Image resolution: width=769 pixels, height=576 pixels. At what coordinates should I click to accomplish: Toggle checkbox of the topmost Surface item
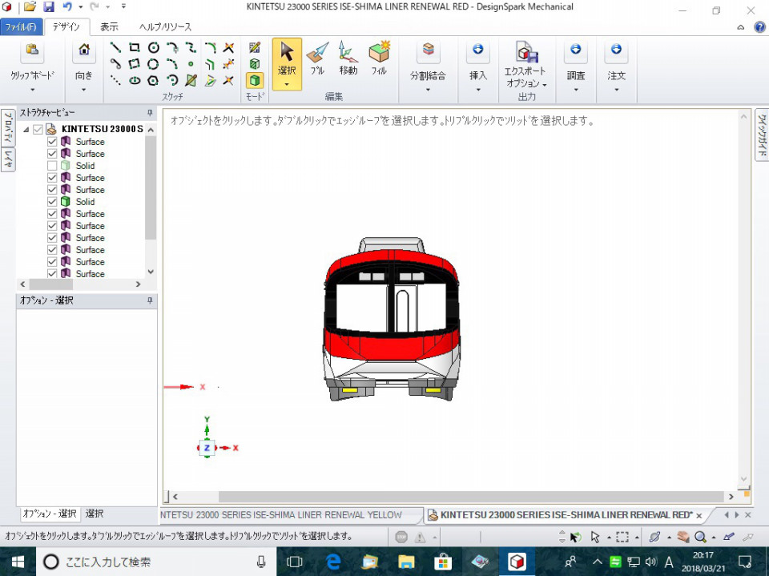pyautogui.click(x=52, y=141)
